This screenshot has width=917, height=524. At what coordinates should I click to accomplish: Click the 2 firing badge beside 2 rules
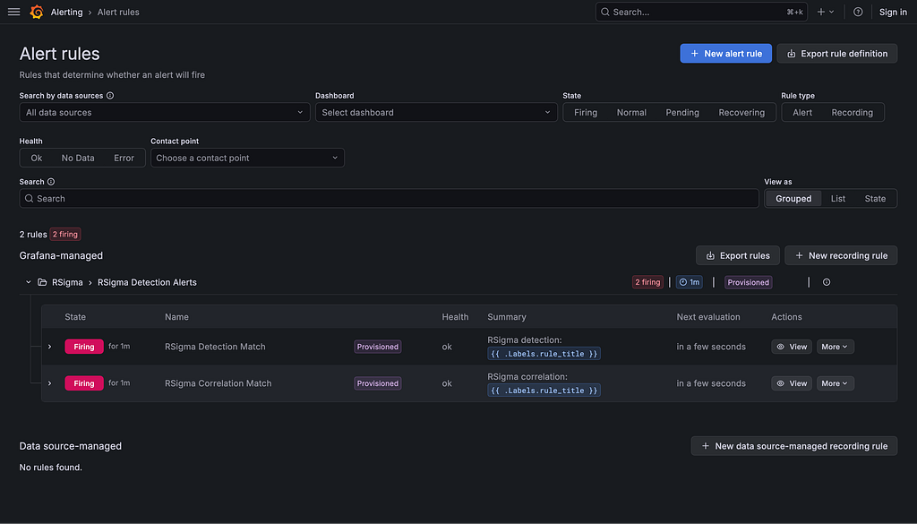click(65, 235)
